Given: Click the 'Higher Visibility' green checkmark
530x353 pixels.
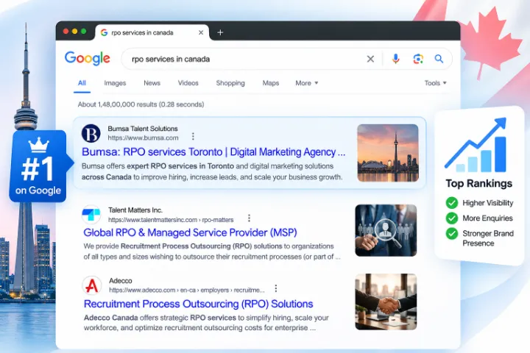Looking at the screenshot, I should coord(451,203).
